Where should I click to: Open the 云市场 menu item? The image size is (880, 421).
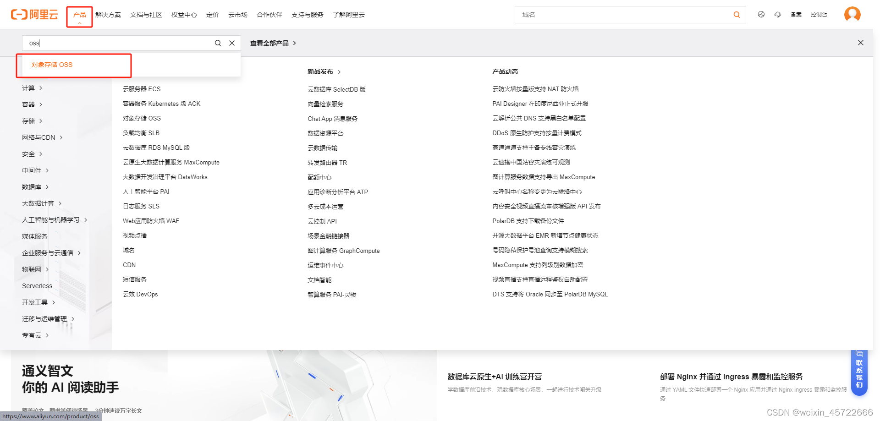pyautogui.click(x=238, y=15)
